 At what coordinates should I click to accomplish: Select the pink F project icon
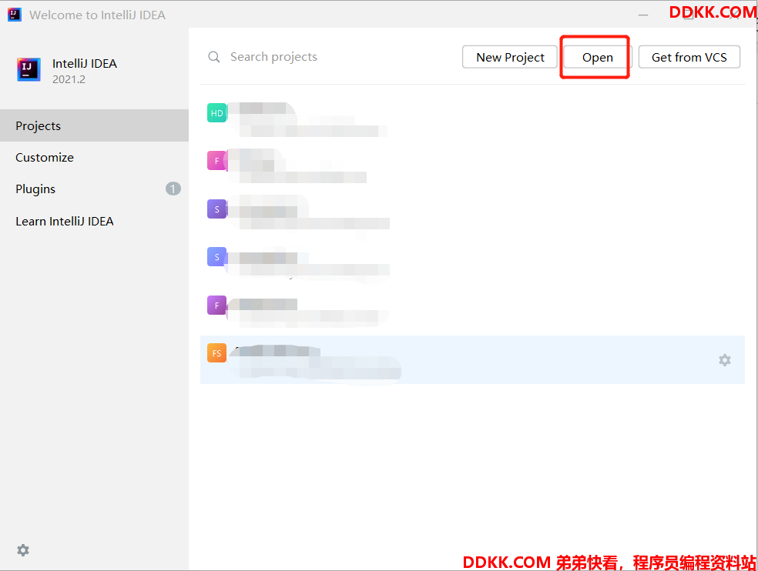click(217, 161)
